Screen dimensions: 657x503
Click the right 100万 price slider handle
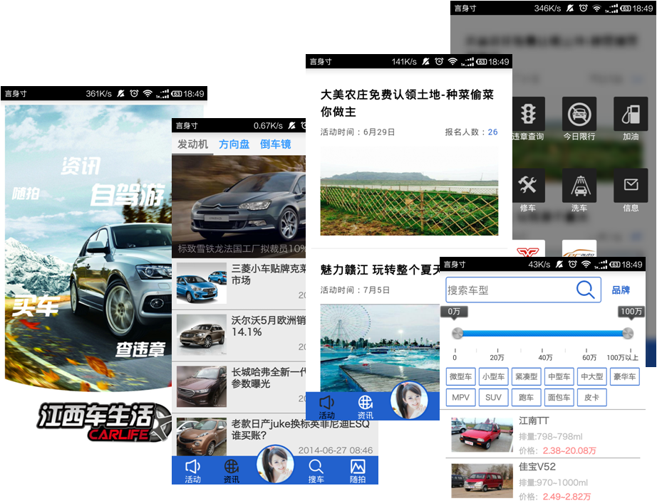pyautogui.click(x=627, y=334)
